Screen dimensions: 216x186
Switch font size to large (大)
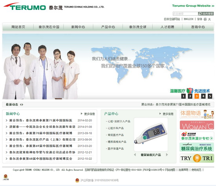point(209,19)
